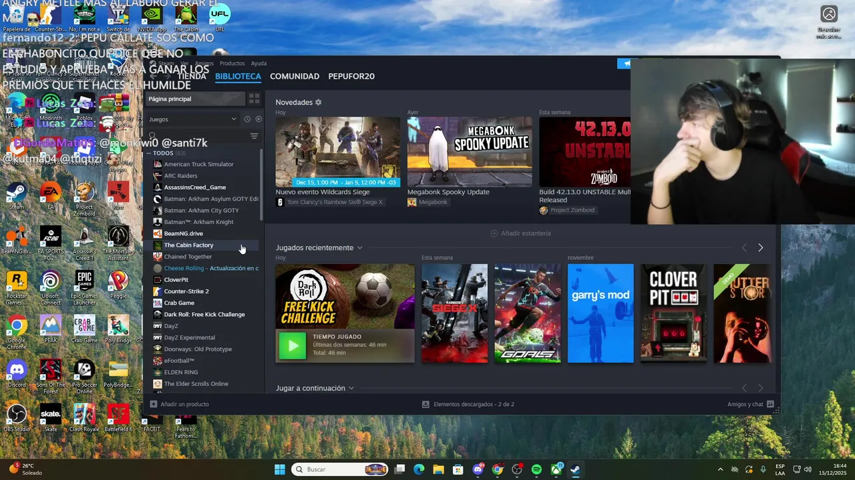Open Xbox app from the taskbar
Image resolution: width=855 pixels, height=480 pixels.
point(556,469)
